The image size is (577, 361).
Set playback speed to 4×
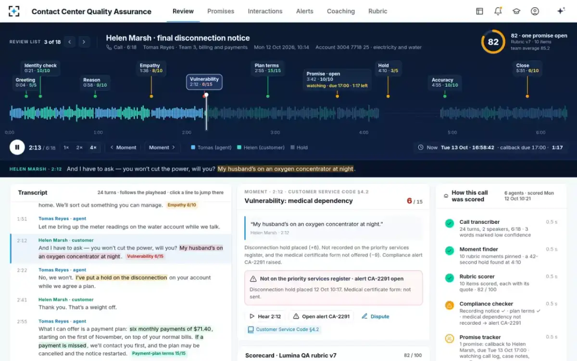[x=93, y=147]
